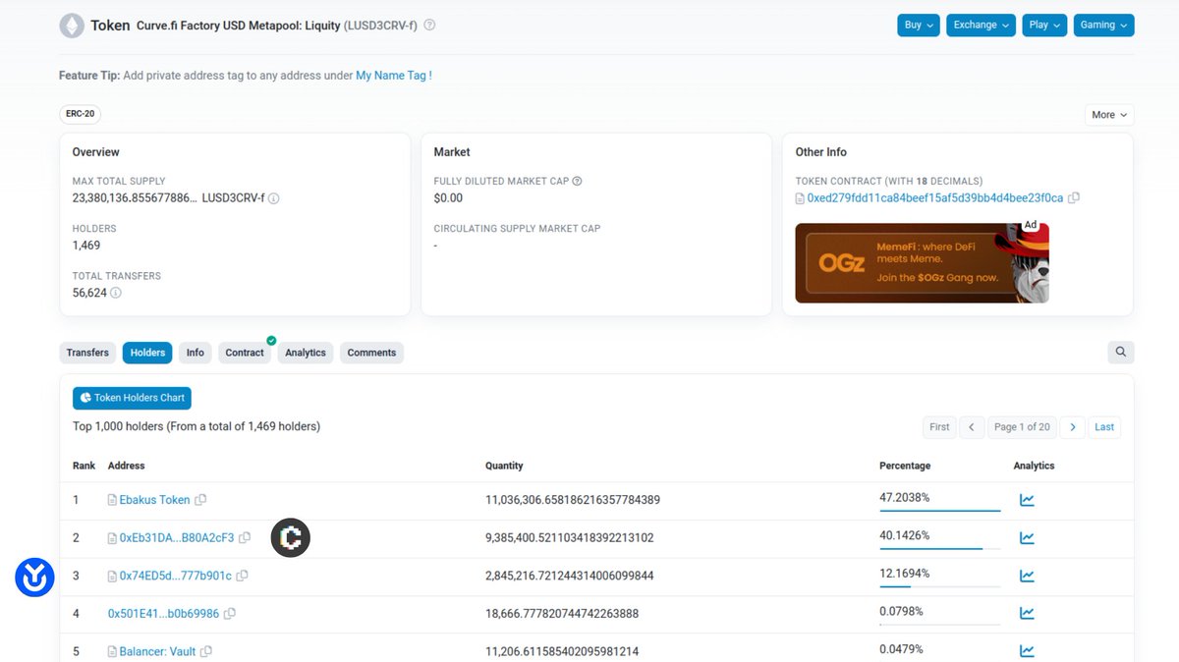This screenshot has height=662, width=1179.
Task: Click contract icon beside Ebakus Token
Action: tap(112, 500)
